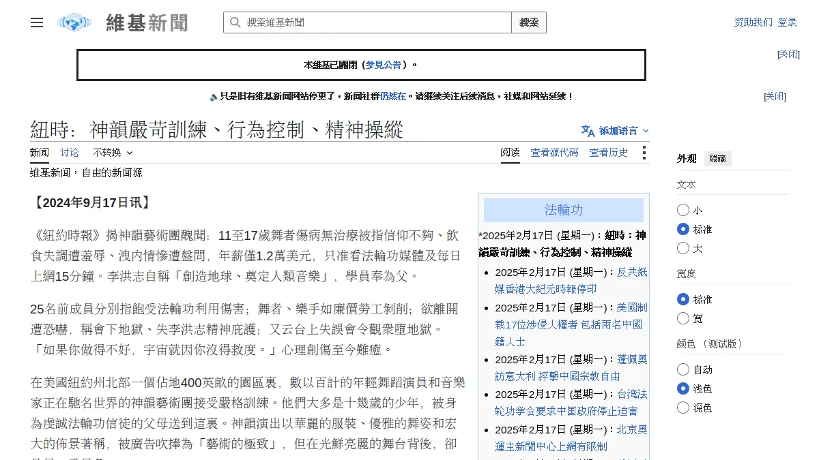The height and width of the screenshot is (460, 819).
Task: Open 美國制裁17位涉侵人權者 news link
Action: (571, 324)
